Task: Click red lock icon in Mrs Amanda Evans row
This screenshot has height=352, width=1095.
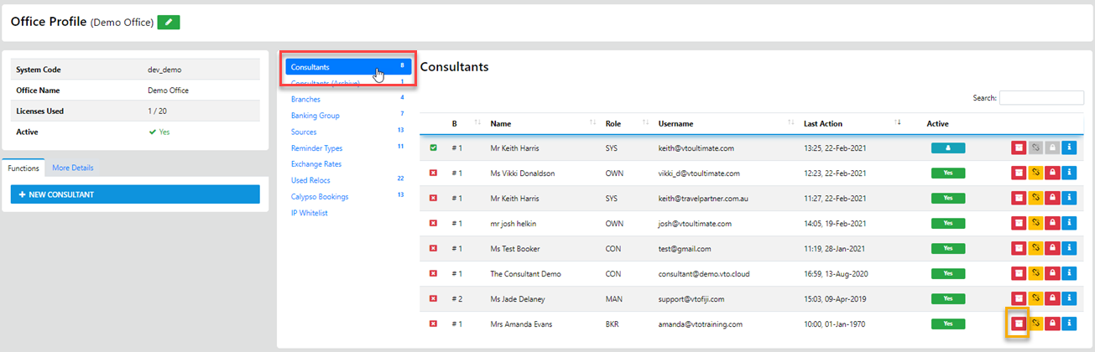Action: click(x=1052, y=323)
